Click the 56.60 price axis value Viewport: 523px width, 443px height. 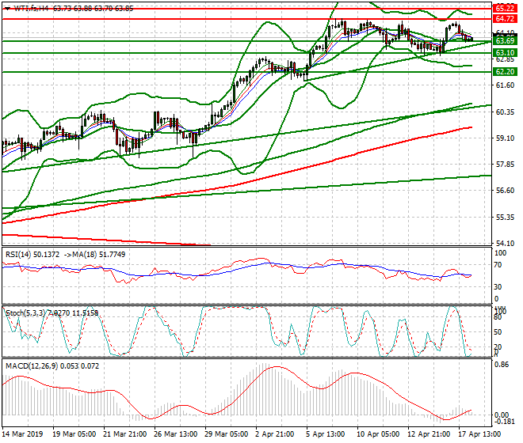(505, 190)
